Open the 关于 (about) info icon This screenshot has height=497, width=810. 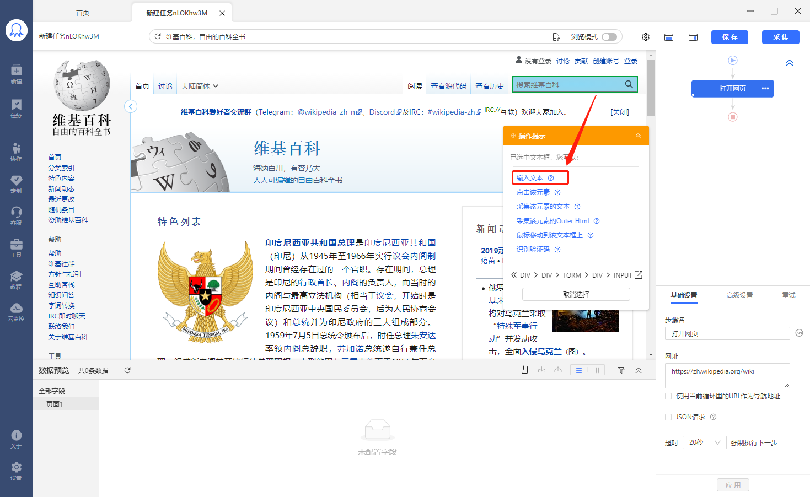point(17,439)
